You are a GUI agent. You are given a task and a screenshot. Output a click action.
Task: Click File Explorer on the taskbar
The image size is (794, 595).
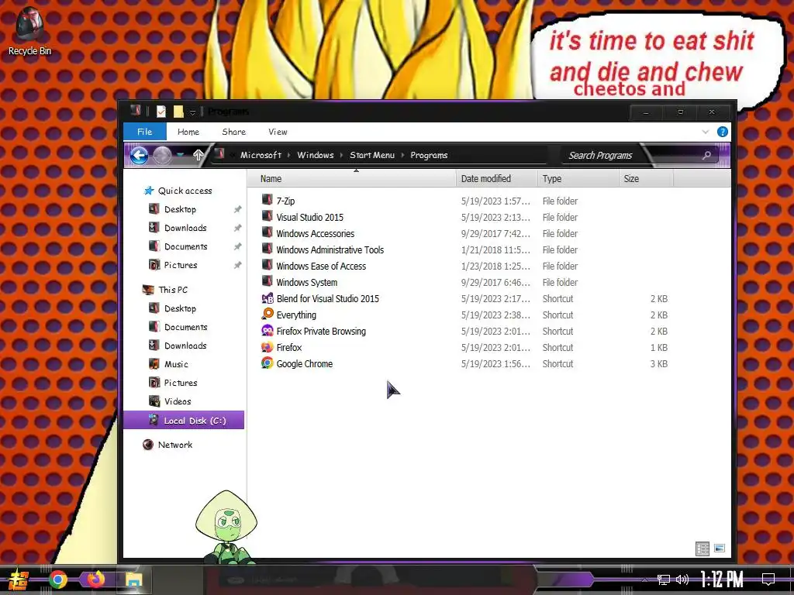point(134,580)
